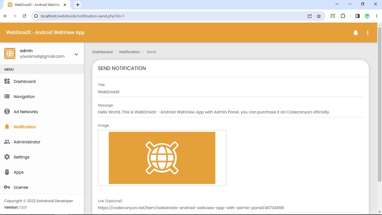Click the admin username text
382x215 pixels.
(x=26, y=51)
